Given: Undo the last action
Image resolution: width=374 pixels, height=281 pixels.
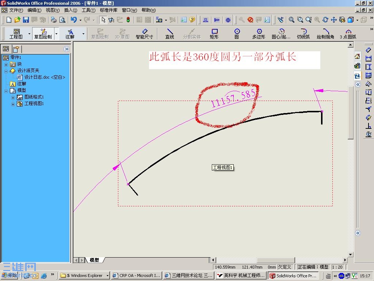Looking at the screenshot, I should [x=74, y=20].
